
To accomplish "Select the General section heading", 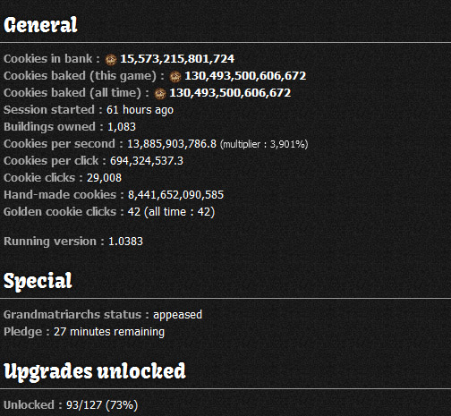I will [x=40, y=25].
